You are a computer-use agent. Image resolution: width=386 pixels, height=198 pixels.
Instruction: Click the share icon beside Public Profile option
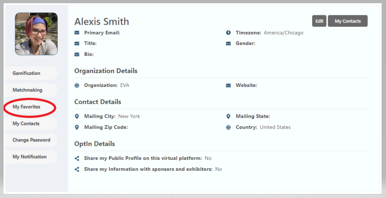(77, 158)
